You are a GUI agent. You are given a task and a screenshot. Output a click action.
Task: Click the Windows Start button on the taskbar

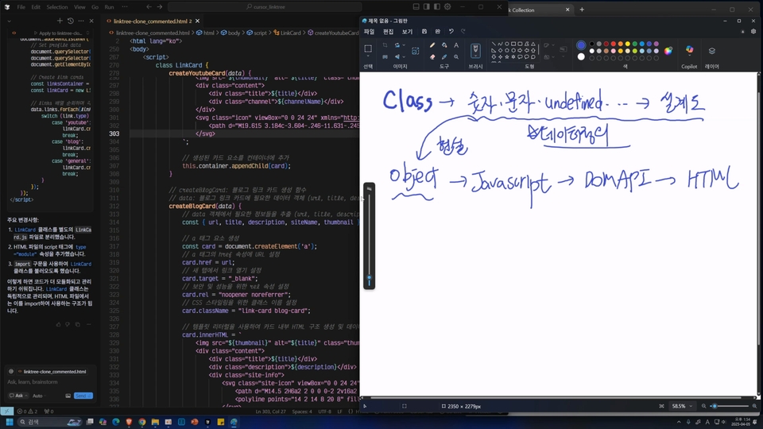coord(10,422)
